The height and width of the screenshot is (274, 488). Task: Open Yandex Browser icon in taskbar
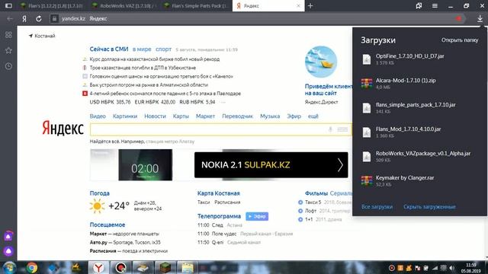pos(98,267)
